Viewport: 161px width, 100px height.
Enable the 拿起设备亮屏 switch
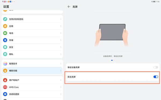156,67
